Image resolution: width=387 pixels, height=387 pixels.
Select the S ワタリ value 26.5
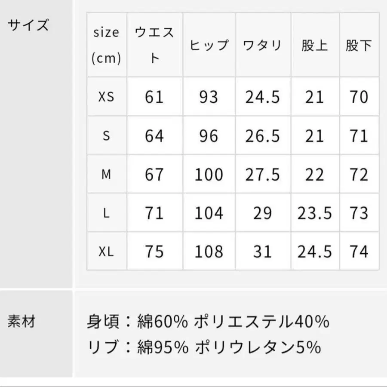[x=263, y=136]
